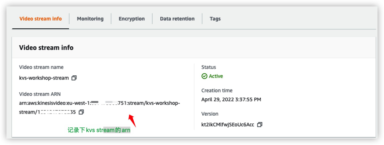Click the kvs-workshop-stream name text
384x145 pixels.
pyautogui.click(x=43, y=78)
